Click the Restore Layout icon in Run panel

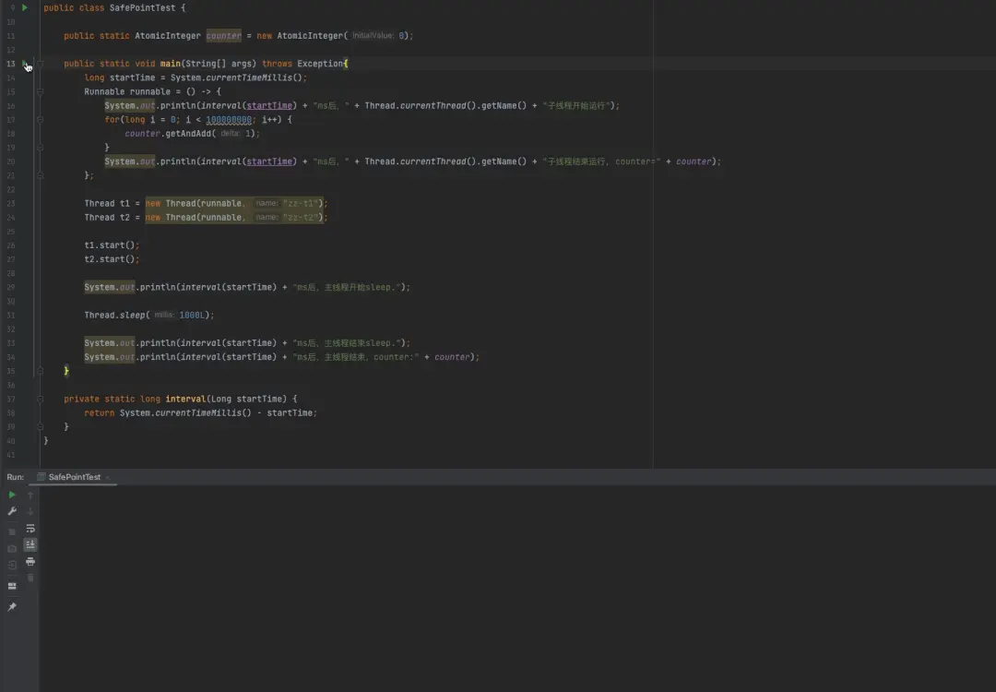(x=12, y=586)
